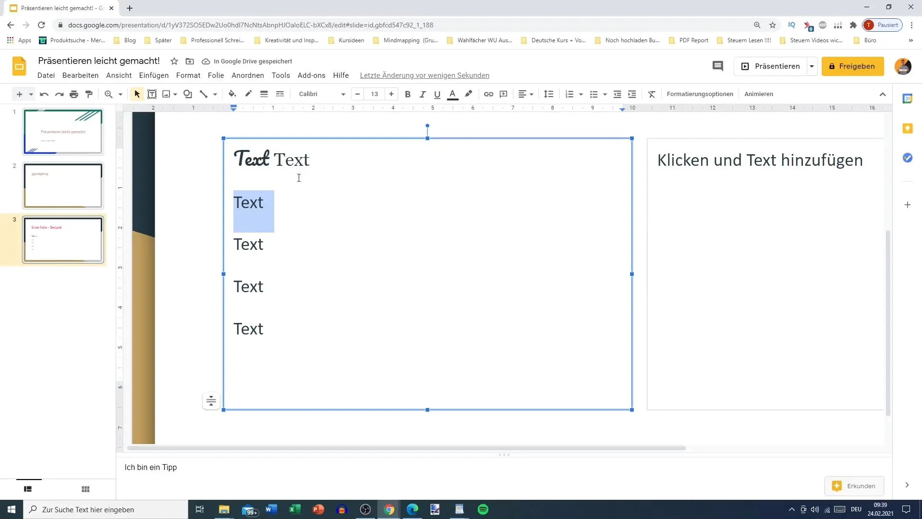Screen dimensions: 922x519
Task: Toggle the Underline formatting icon
Action: 437,94
